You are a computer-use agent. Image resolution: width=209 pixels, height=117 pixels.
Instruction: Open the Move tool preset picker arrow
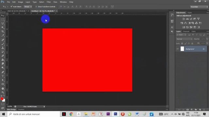tap(8, 6)
